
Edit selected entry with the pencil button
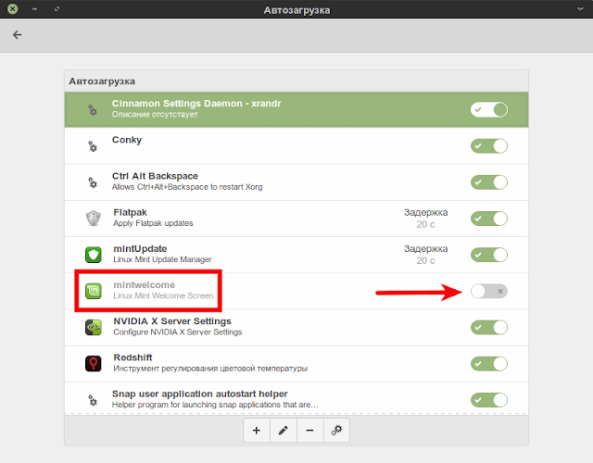click(x=284, y=430)
